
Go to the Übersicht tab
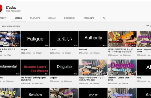point(3,18)
